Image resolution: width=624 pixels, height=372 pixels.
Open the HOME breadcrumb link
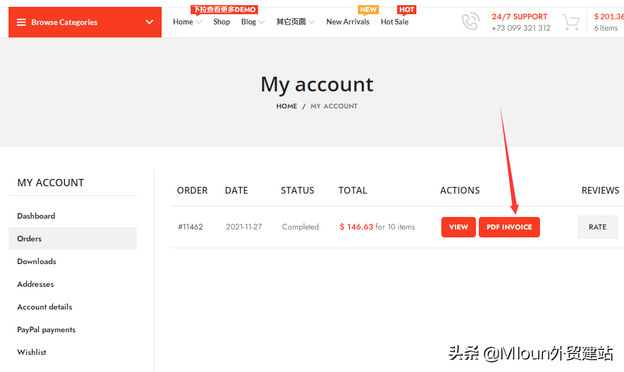pos(286,106)
